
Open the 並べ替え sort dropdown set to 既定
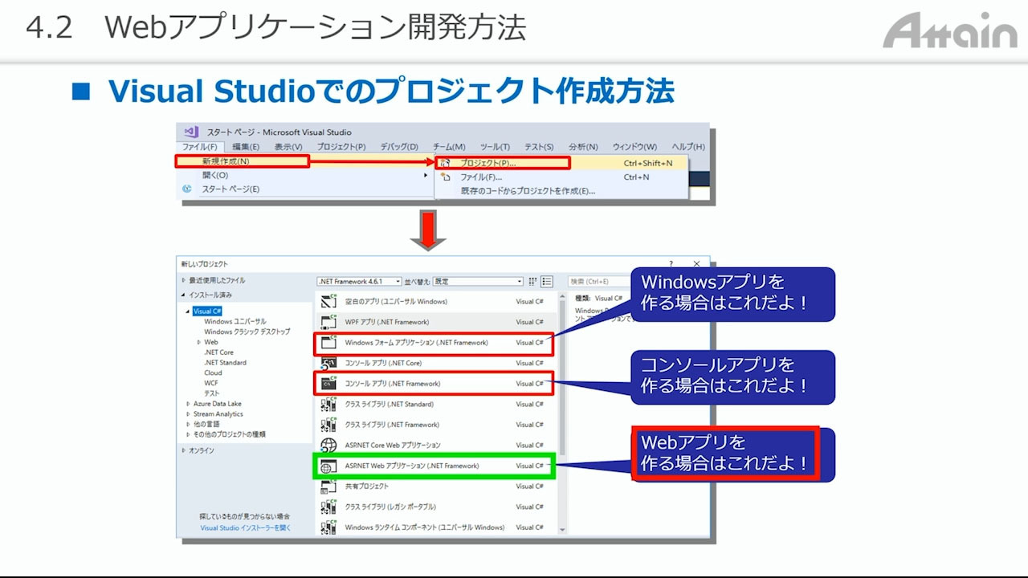pyautogui.click(x=478, y=282)
